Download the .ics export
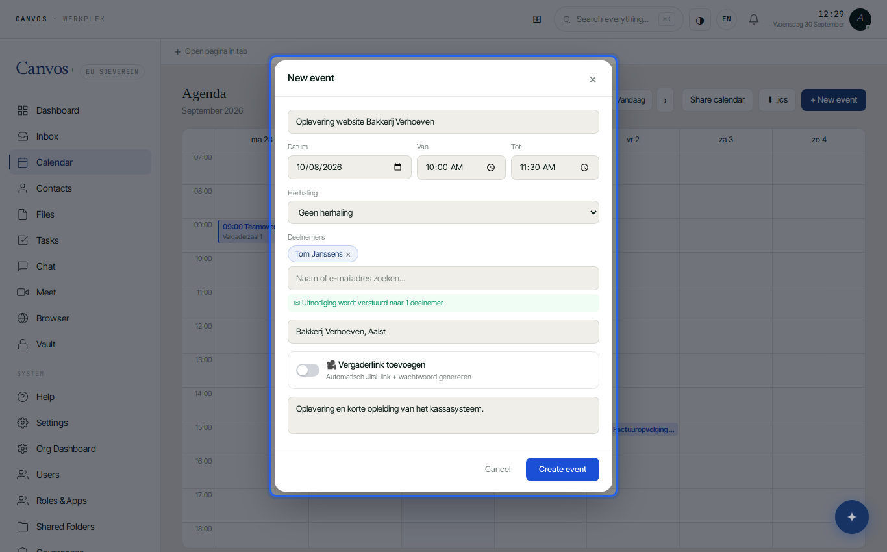This screenshot has width=887, height=552. coord(777,100)
